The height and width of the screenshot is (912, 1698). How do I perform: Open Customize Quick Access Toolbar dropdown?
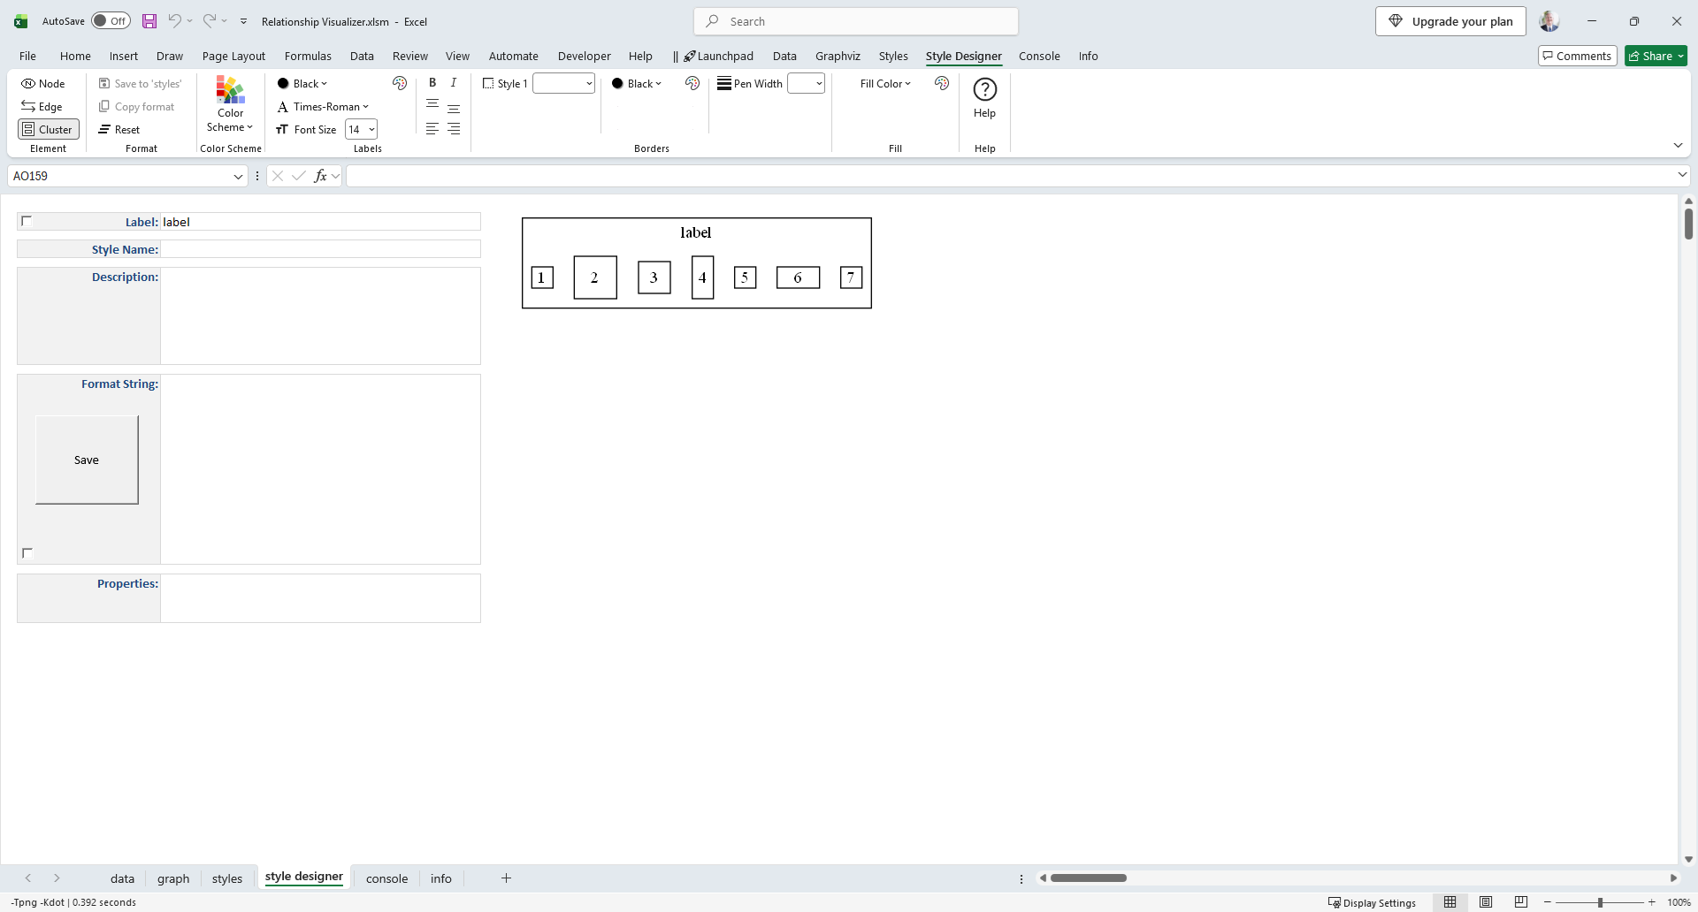pos(243,21)
